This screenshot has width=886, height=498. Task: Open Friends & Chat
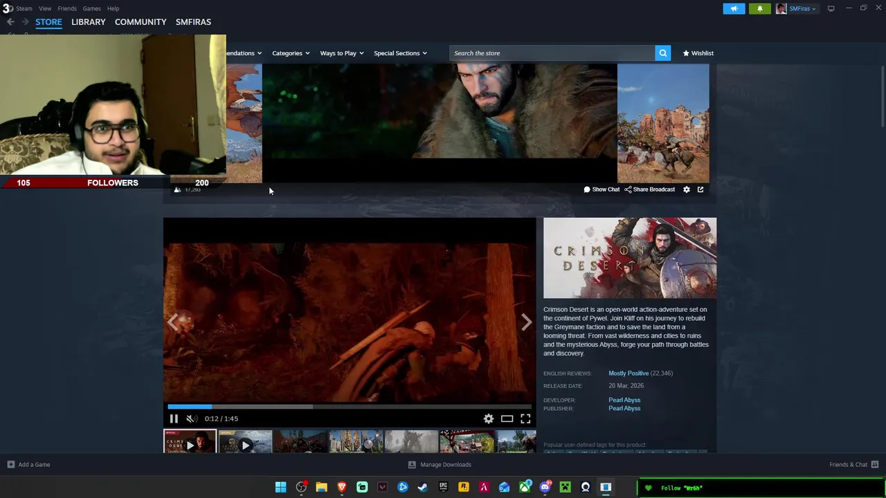(854, 465)
